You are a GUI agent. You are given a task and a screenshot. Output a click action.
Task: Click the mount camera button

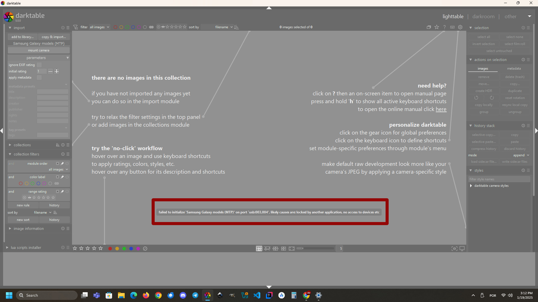click(39, 50)
